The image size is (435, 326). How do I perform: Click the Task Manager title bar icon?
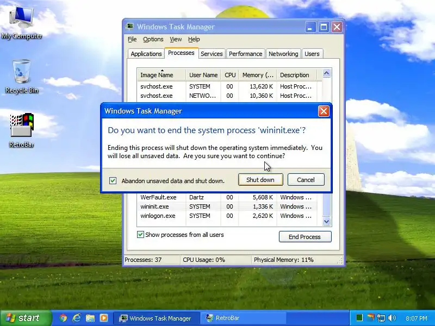click(x=129, y=27)
